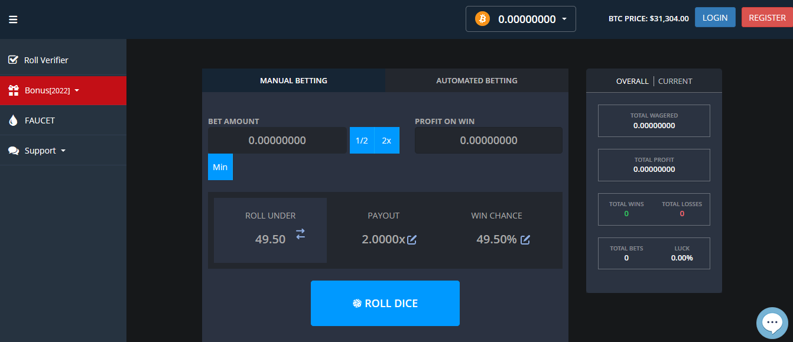Focus the Profit on Win field
Image resolution: width=793 pixels, height=342 pixels.
click(x=489, y=141)
